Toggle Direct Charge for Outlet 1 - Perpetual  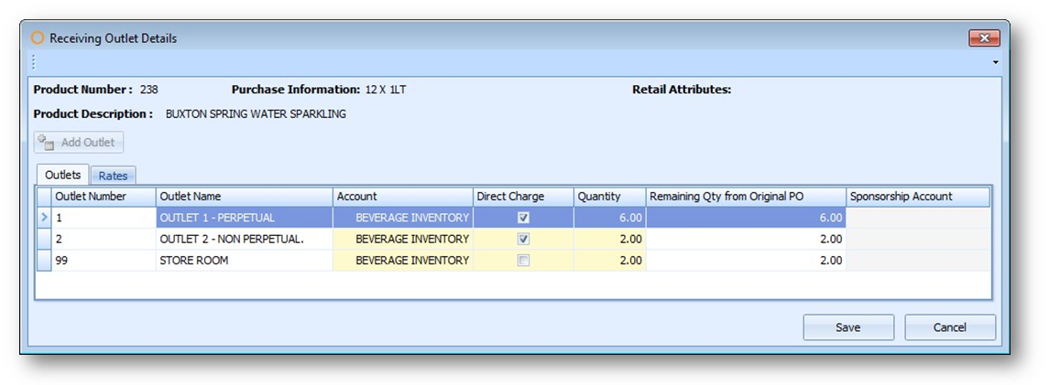(523, 218)
